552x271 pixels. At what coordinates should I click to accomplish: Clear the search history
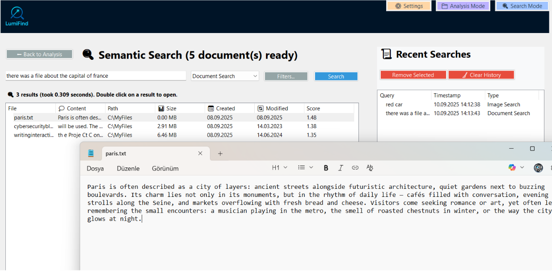tap(481, 75)
